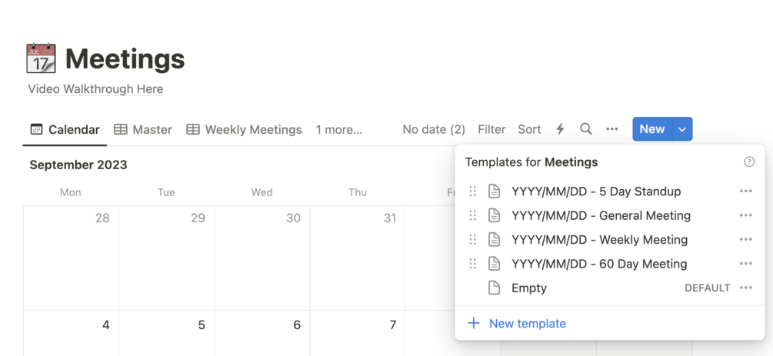This screenshot has height=356, width=773.
Task: Click the Meetings calendar page icon
Action: [41, 58]
